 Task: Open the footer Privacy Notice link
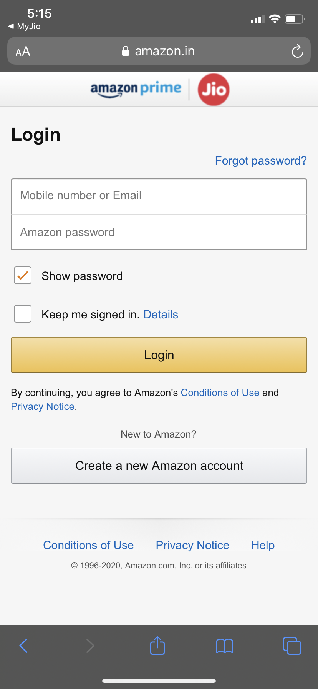[x=192, y=545]
